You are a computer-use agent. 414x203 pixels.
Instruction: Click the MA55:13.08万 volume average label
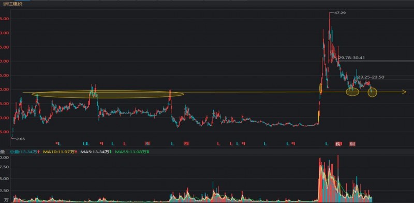[132, 152]
